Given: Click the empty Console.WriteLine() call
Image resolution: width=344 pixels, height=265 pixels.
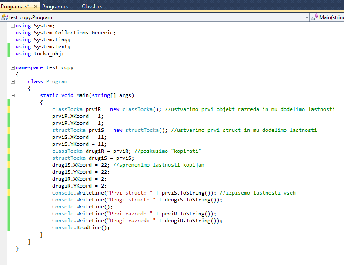Looking at the screenshot, I should coord(82,207).
